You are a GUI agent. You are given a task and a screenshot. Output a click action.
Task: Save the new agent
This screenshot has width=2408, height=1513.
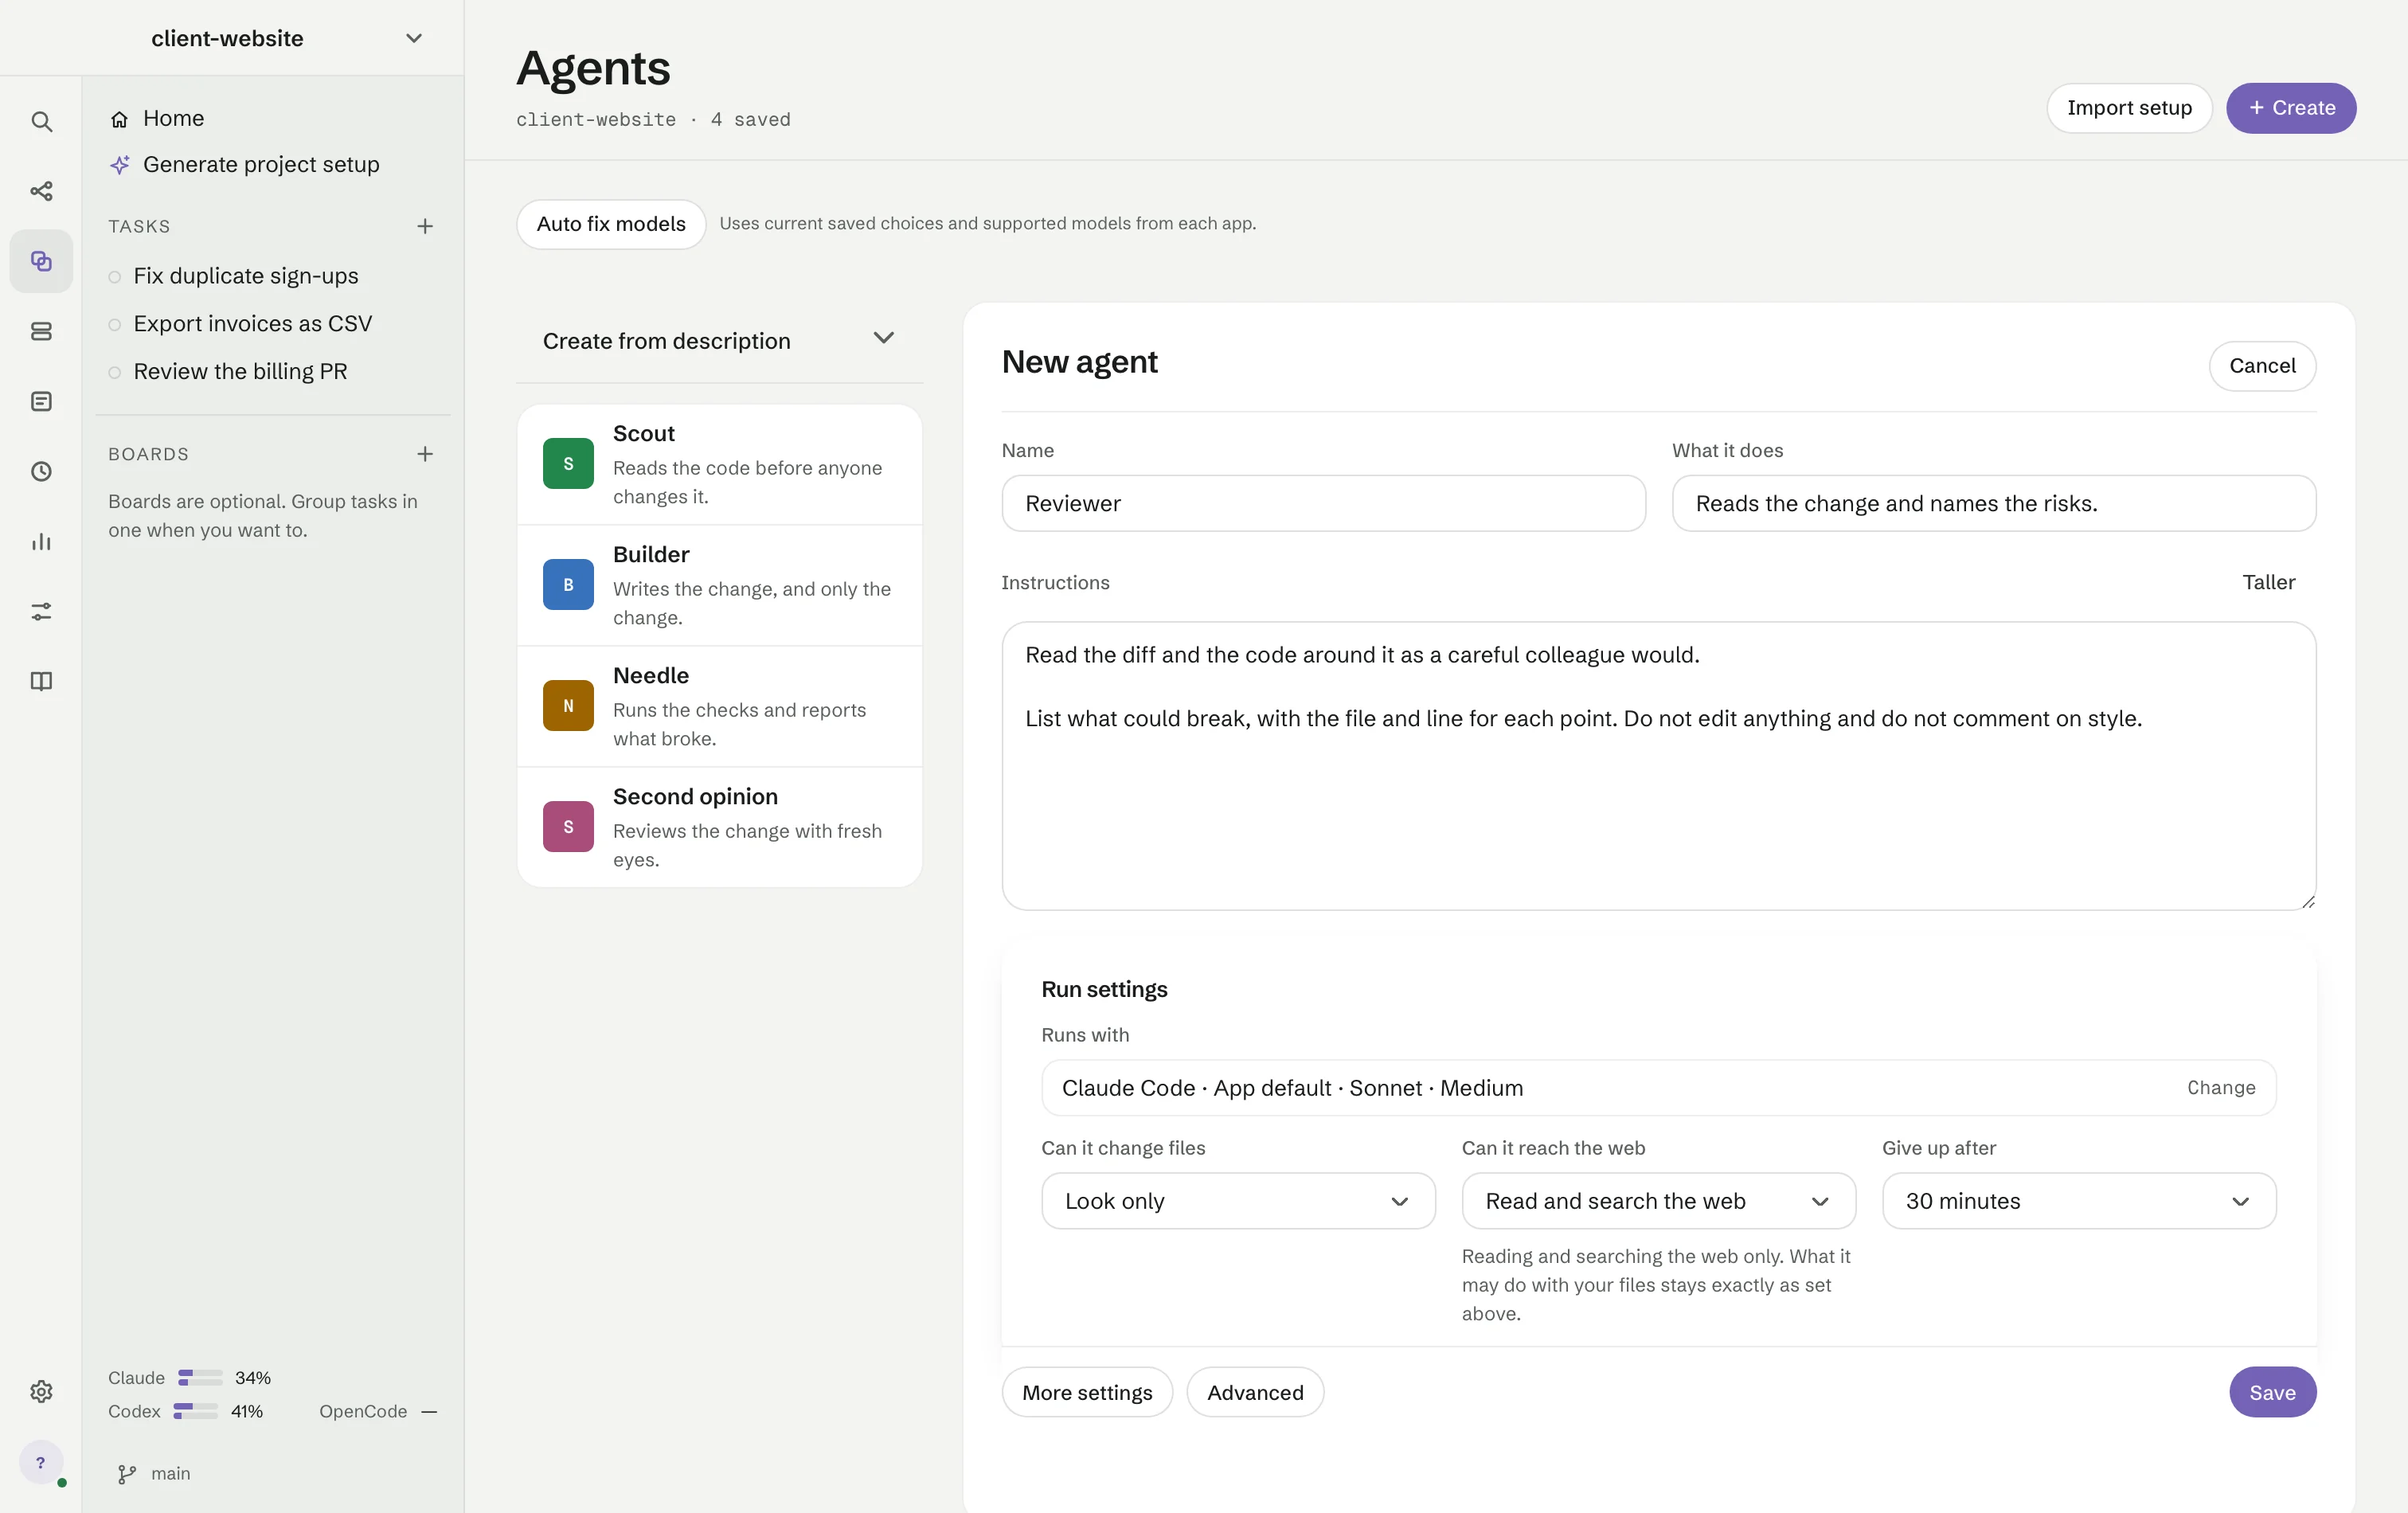click(2272, 1392)
